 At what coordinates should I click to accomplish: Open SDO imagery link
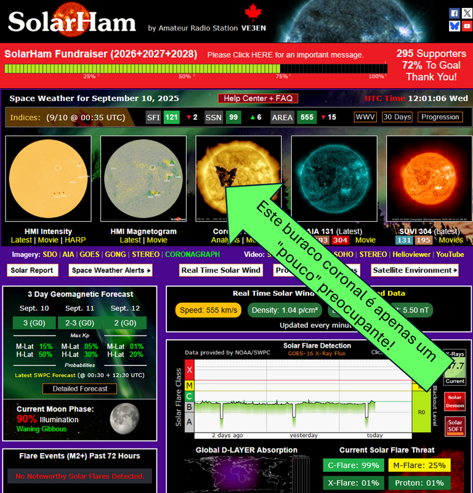coord(50,255)
